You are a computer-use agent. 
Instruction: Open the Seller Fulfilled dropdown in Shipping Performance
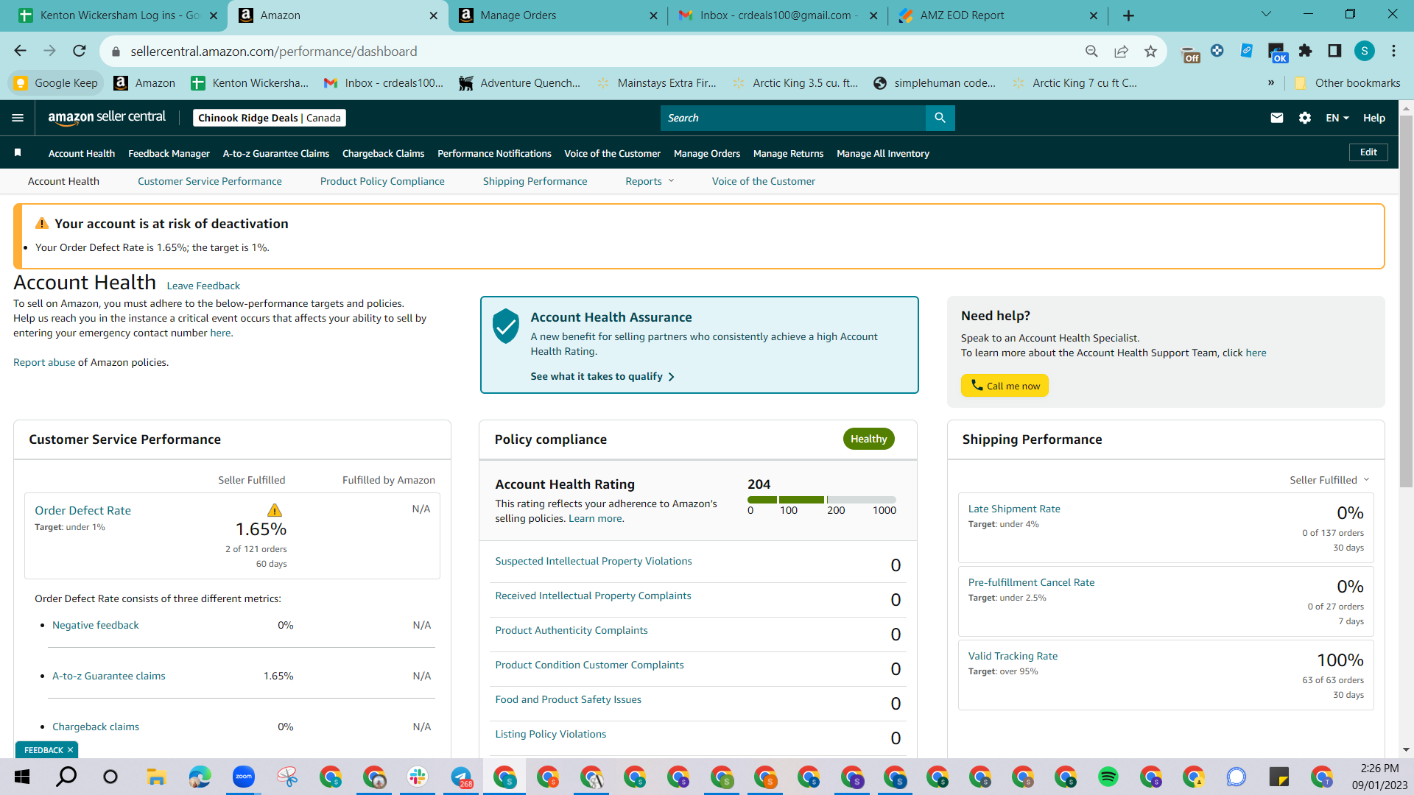pyautogui.click(x=1329, y=480)
